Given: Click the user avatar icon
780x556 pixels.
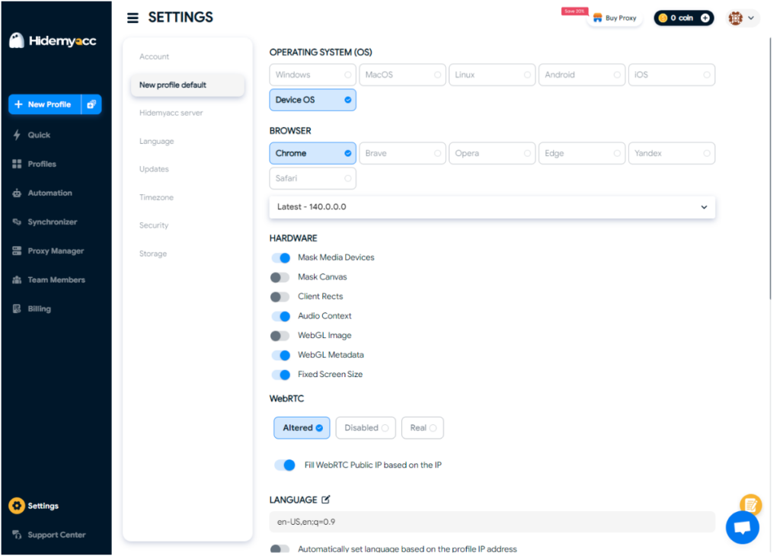Looking at the screenshot, I should pyautogui.click(x=736, y=18).
